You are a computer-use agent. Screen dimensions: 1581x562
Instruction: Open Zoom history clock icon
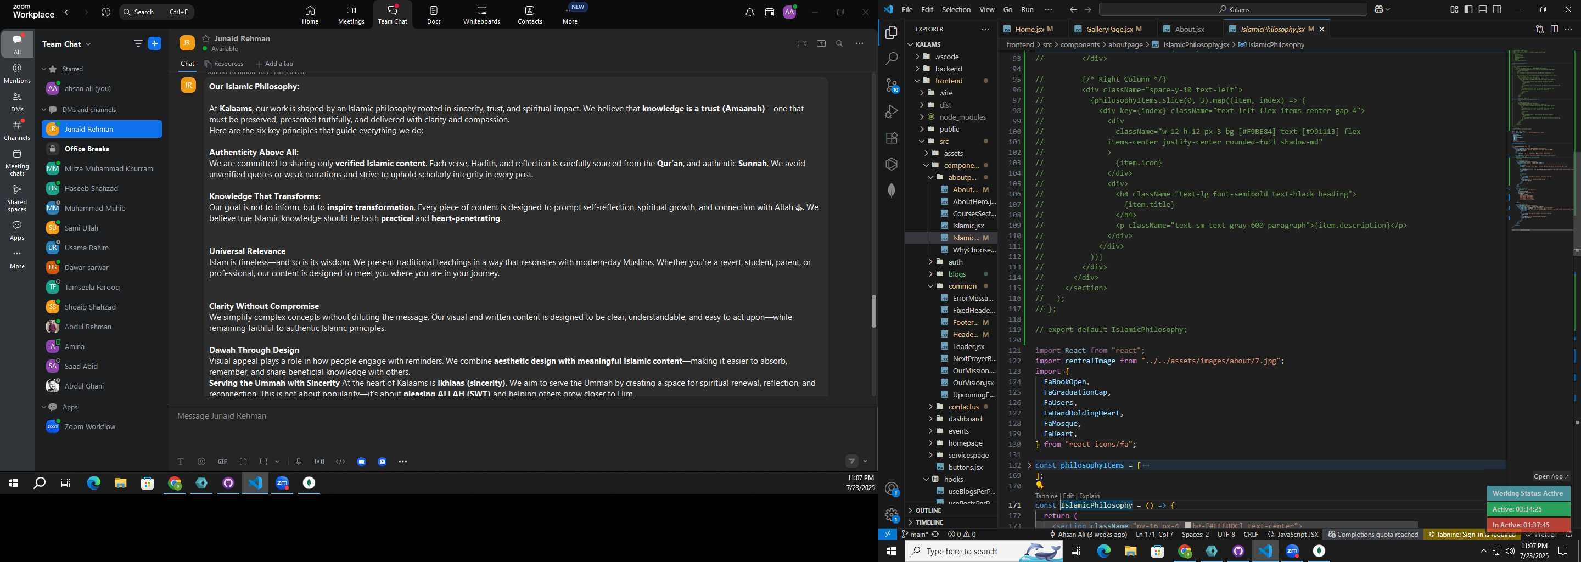(x=105, y=12)
